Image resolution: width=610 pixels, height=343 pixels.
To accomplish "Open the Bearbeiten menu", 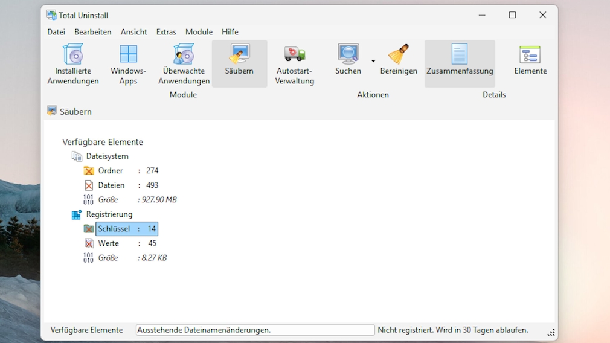I will [92, 32].
